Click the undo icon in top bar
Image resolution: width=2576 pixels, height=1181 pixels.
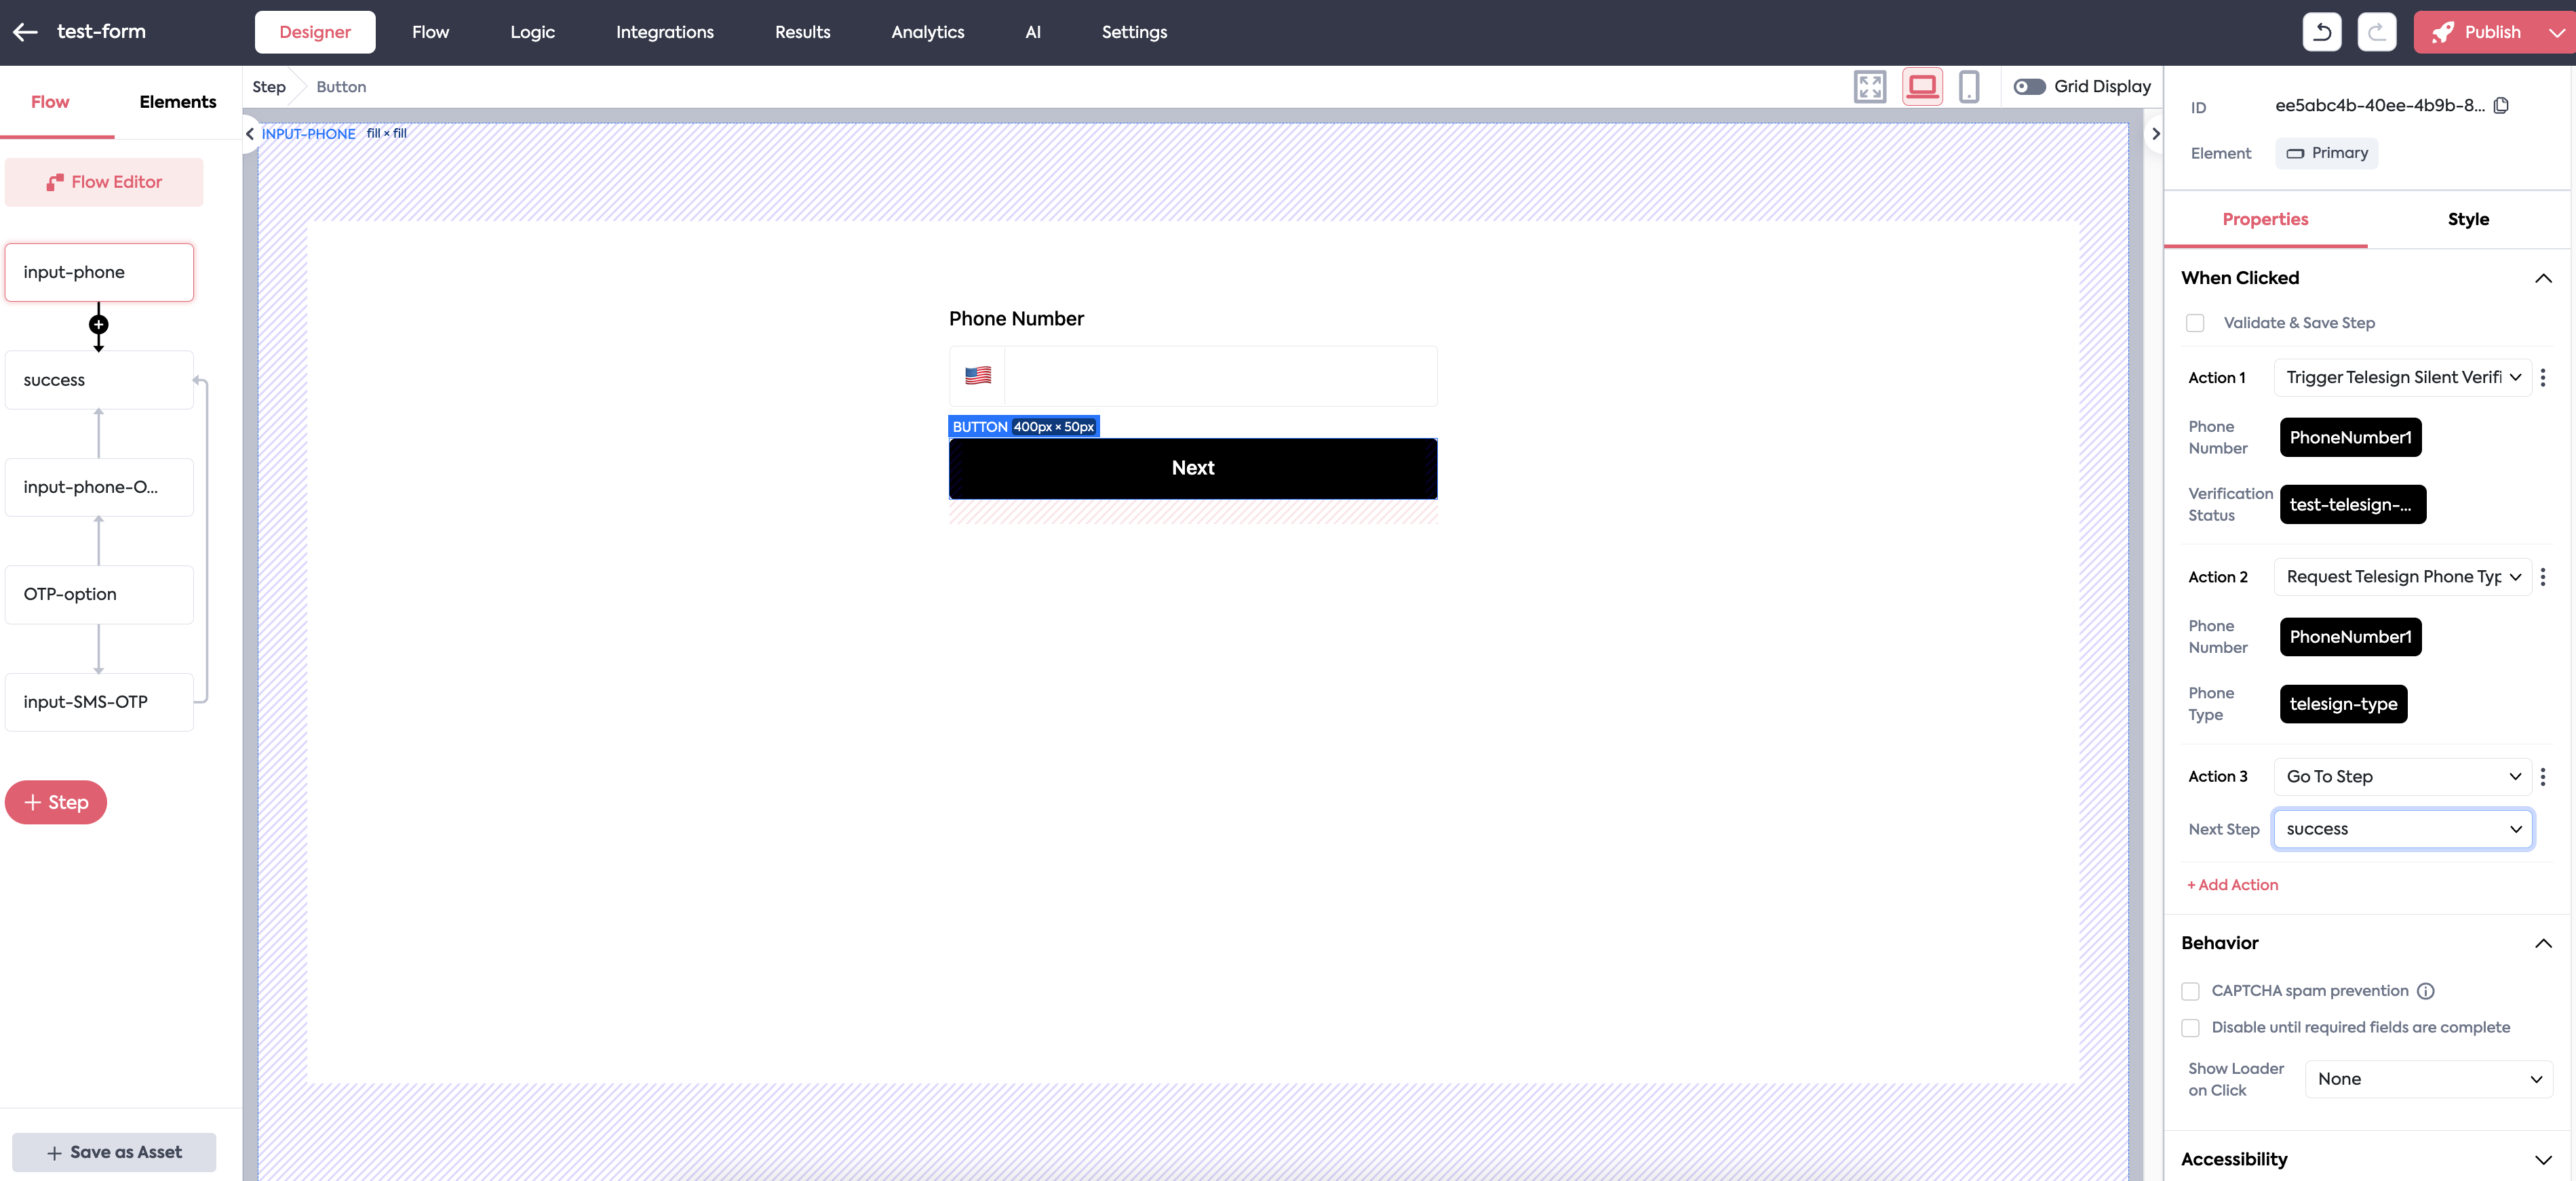2321,32
